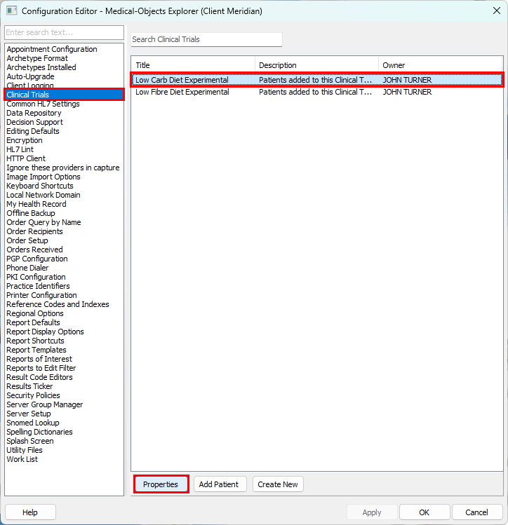508x525 pixels.
Task: Open the Keyboard Shortcuts settings
Action: [40, 186]
